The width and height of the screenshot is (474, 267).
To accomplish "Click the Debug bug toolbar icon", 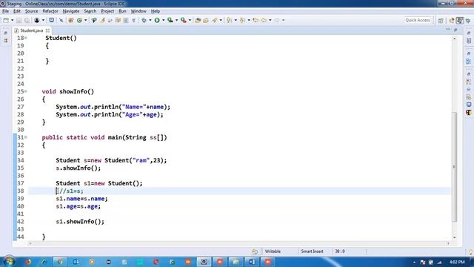I will (144, 20).
